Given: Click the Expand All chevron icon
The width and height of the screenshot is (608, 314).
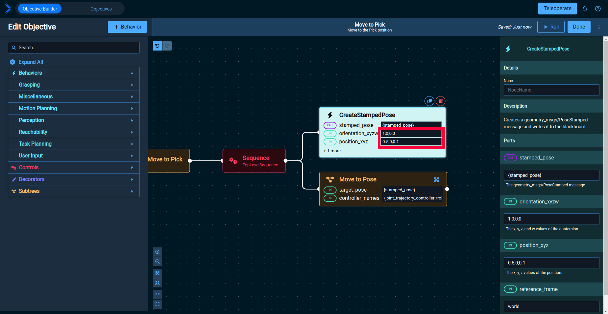Looking at the screenshot, I should pos(12,62).
